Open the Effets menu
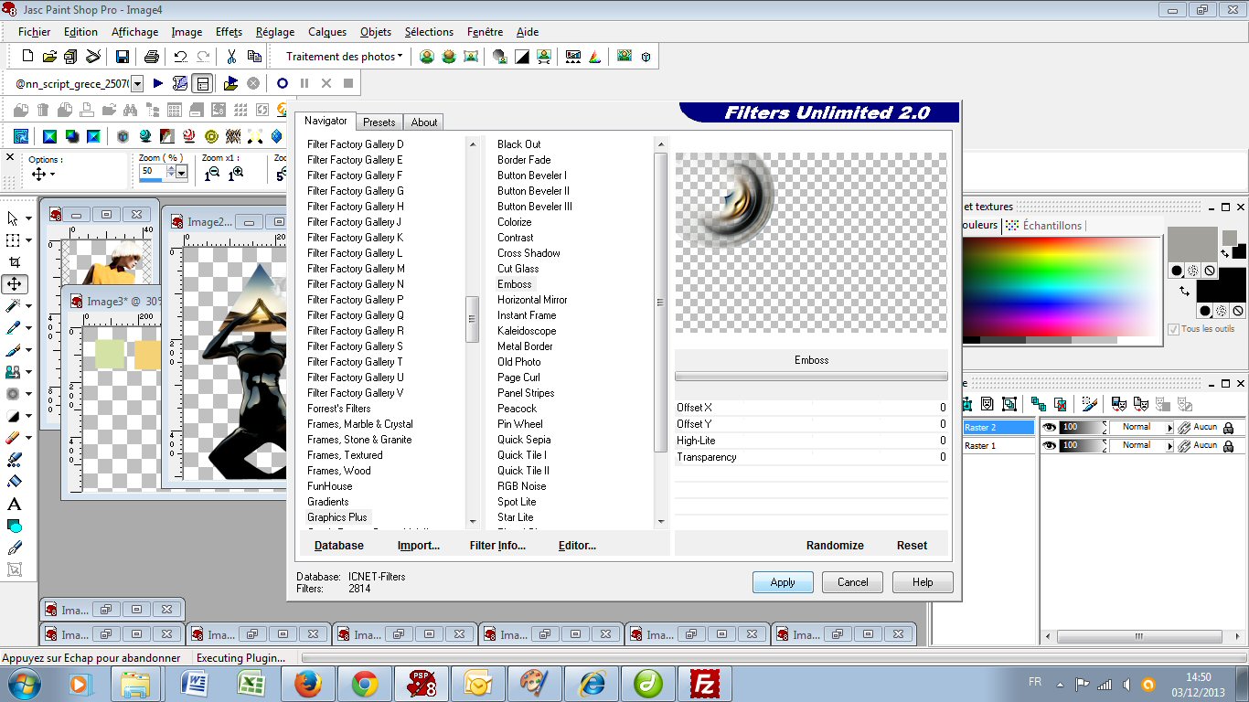Screen dimensions: 1249x702 (x=229, y=32)
